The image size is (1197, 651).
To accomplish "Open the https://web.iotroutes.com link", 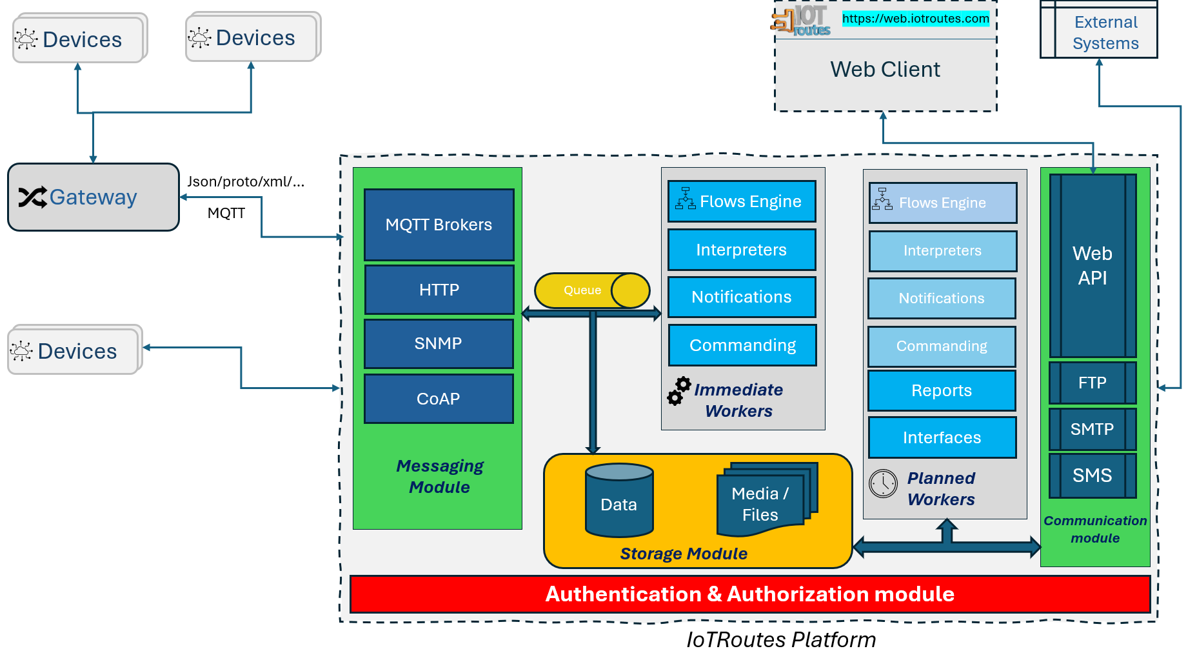I will [x=915, y=19].
